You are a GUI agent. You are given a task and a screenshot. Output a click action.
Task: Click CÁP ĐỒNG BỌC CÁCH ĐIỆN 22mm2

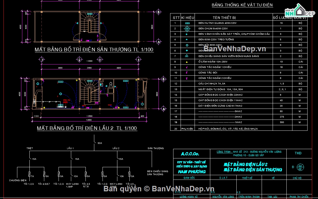pos(220,95)
